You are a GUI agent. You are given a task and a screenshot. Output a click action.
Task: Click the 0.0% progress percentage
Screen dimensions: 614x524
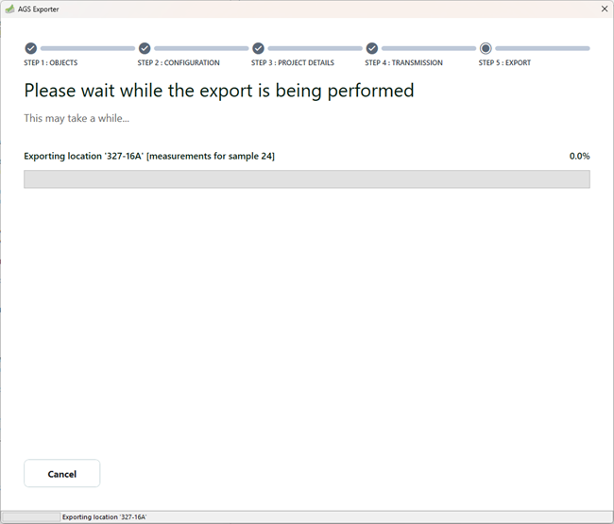(579, 156)
